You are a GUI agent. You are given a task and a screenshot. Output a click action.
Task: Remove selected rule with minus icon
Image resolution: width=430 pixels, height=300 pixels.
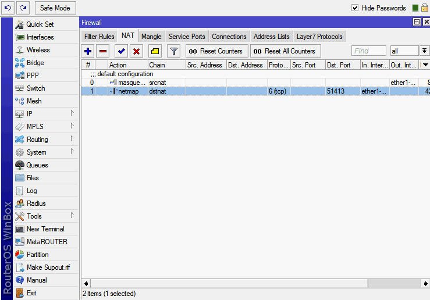(103, 51)
